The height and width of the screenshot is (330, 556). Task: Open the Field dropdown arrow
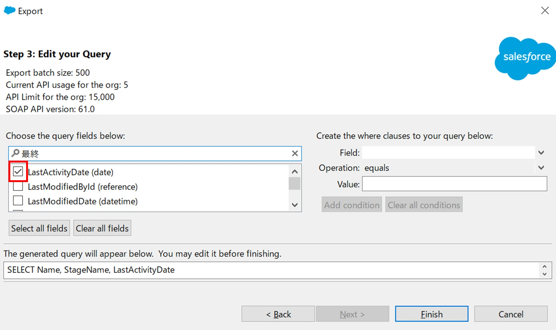541,153
